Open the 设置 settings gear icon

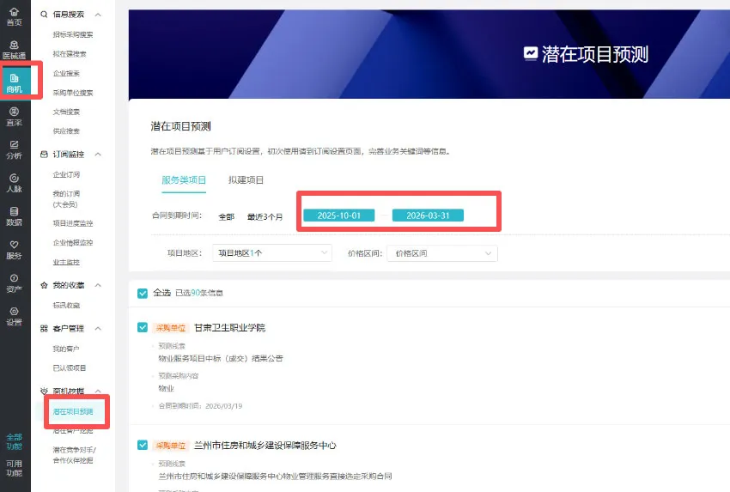[x=14, y=317]
